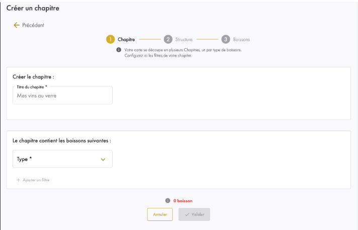This screenshot has height=230, width=358.
Task: Click info icon next to 0 boisson
Action: pyautogui.click(x=168, y=200)
